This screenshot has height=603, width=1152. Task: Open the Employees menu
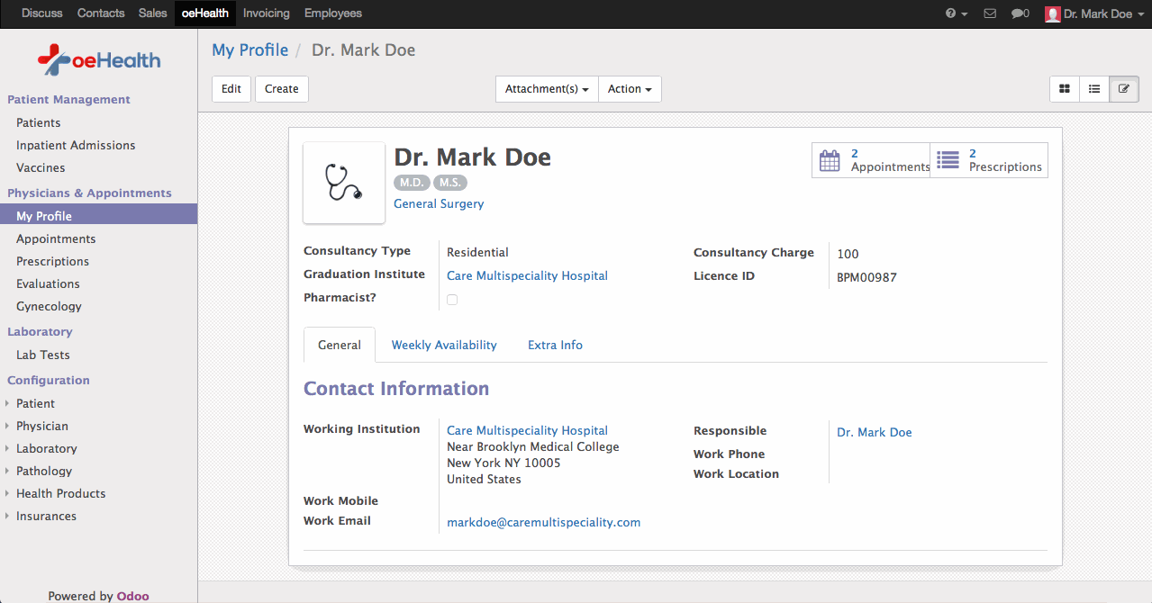point(333,13)
